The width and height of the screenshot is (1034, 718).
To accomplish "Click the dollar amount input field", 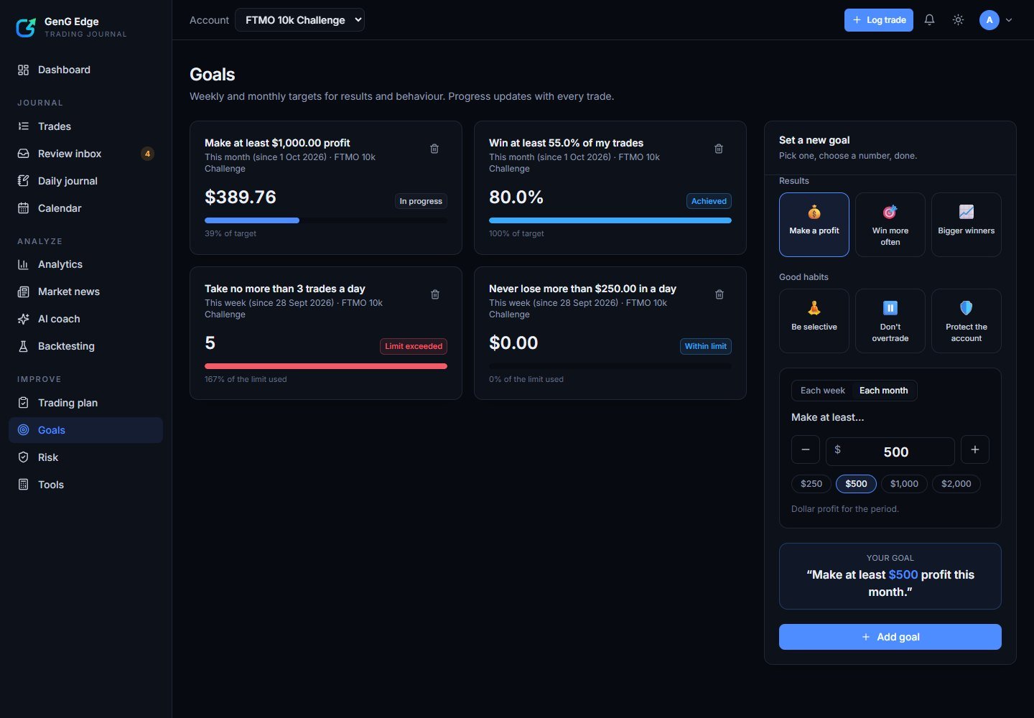I will coord(890,452).
